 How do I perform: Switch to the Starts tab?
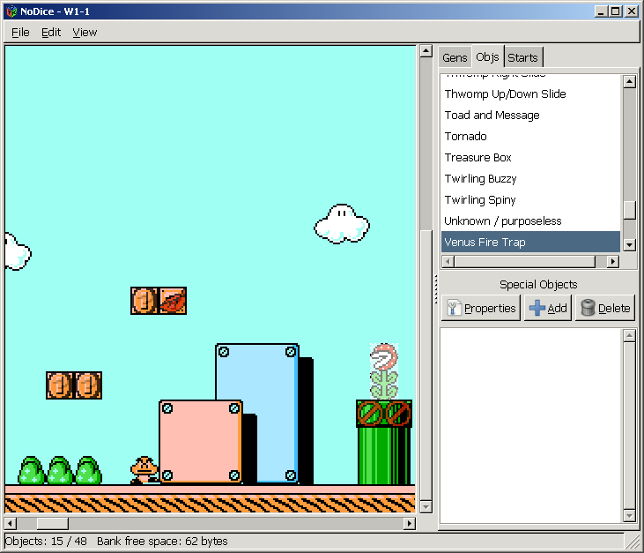[x=522, y=57]
